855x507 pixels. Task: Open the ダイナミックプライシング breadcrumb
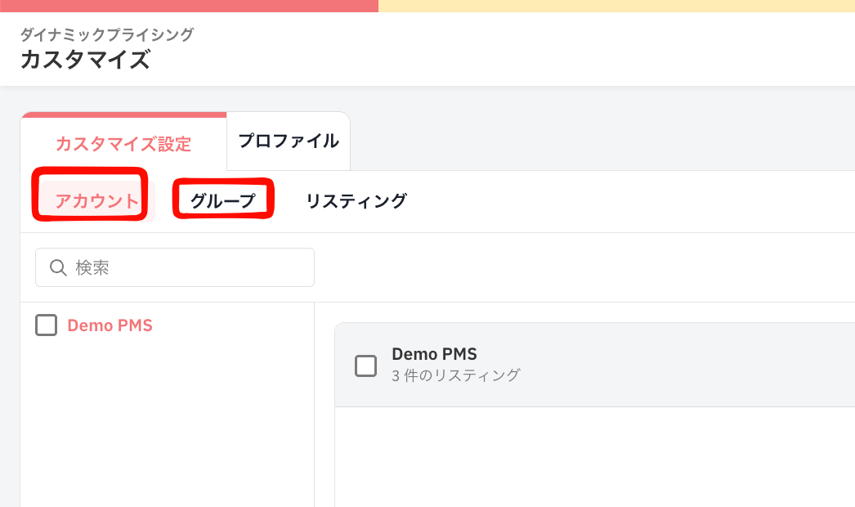(107, 34)
